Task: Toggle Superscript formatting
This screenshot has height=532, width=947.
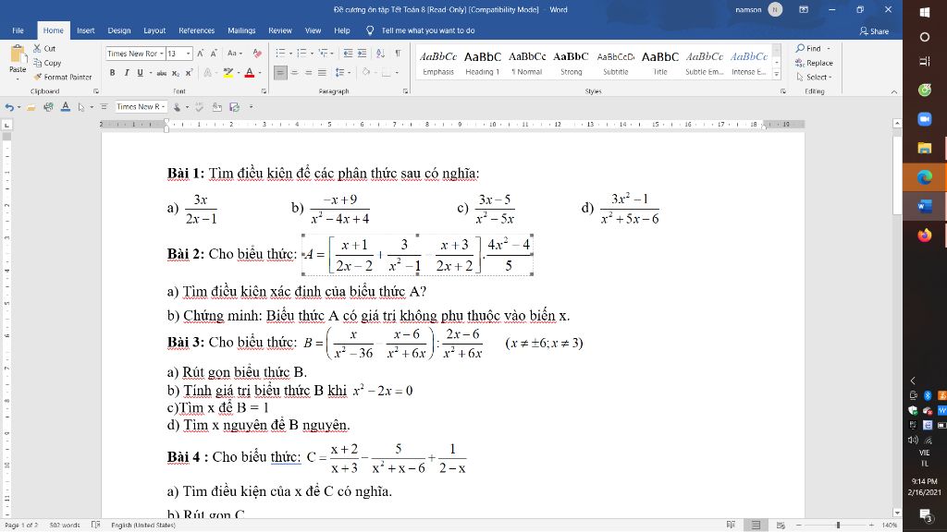Action: pos(189,73)
